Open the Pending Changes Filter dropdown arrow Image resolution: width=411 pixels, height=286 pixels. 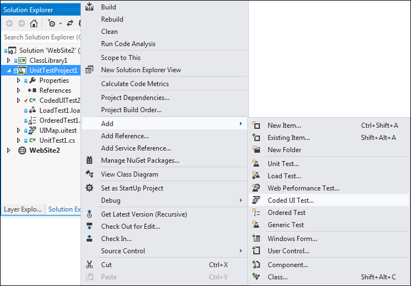click(x=61, y=23)
